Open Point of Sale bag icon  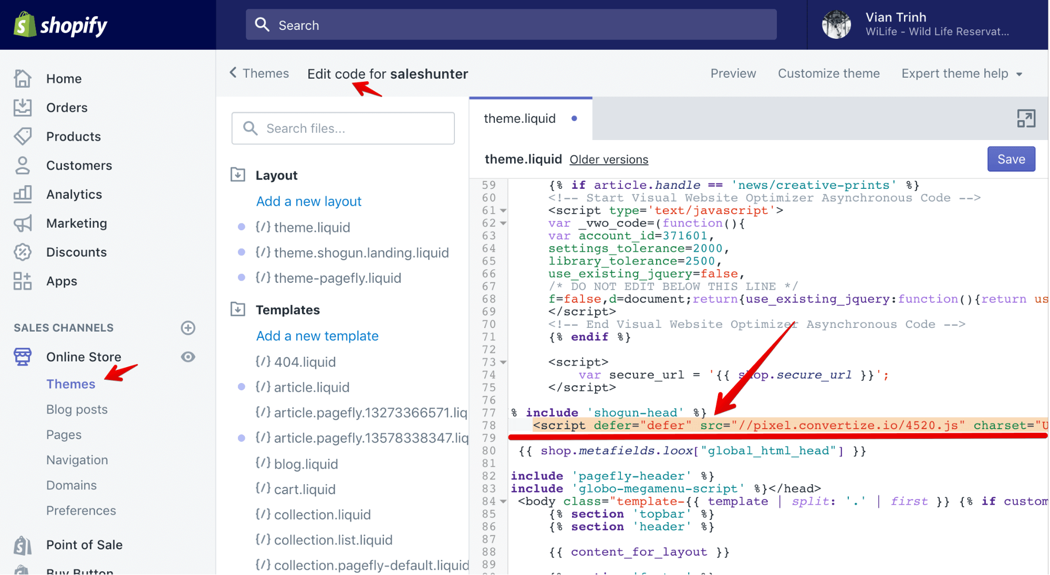tap(23, 545)
